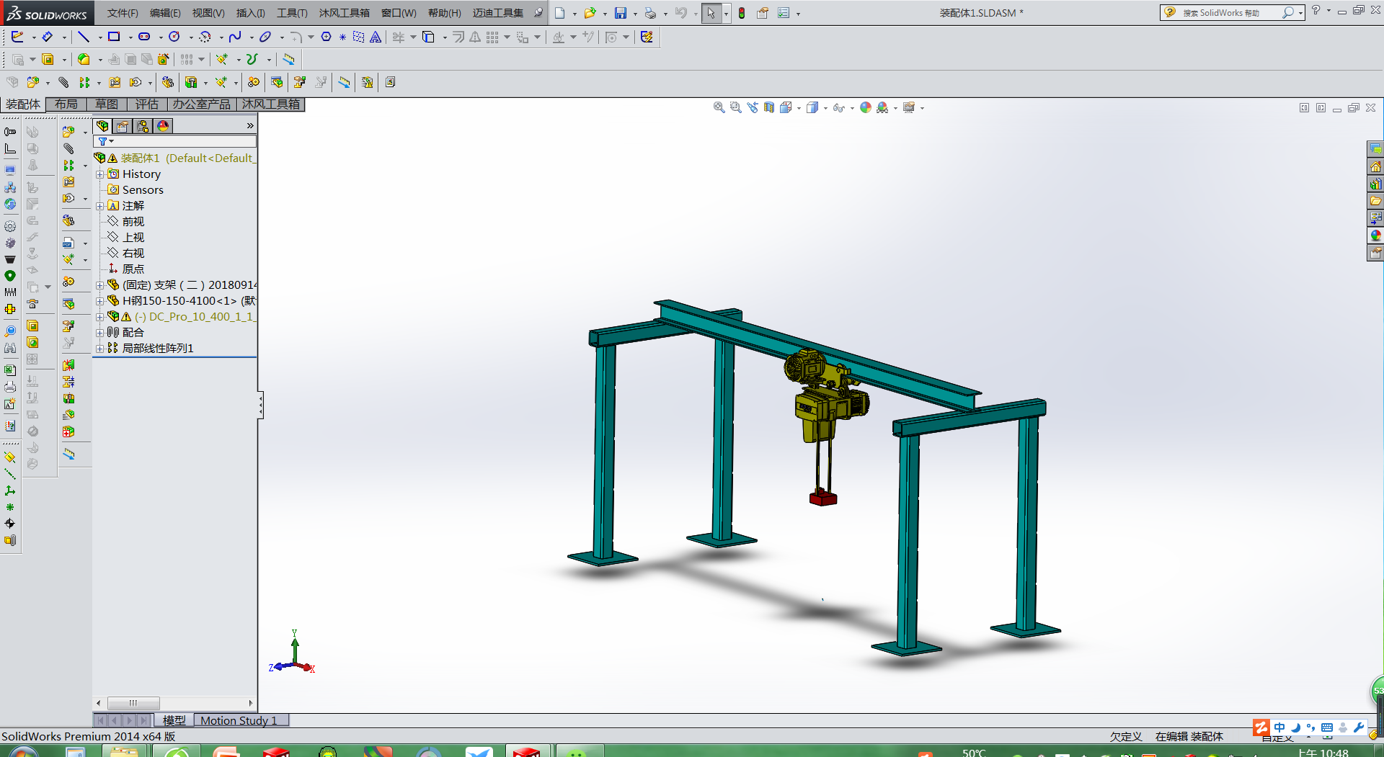
Task: Select the sketch Text tool
Action: click(x=376, y=37)
